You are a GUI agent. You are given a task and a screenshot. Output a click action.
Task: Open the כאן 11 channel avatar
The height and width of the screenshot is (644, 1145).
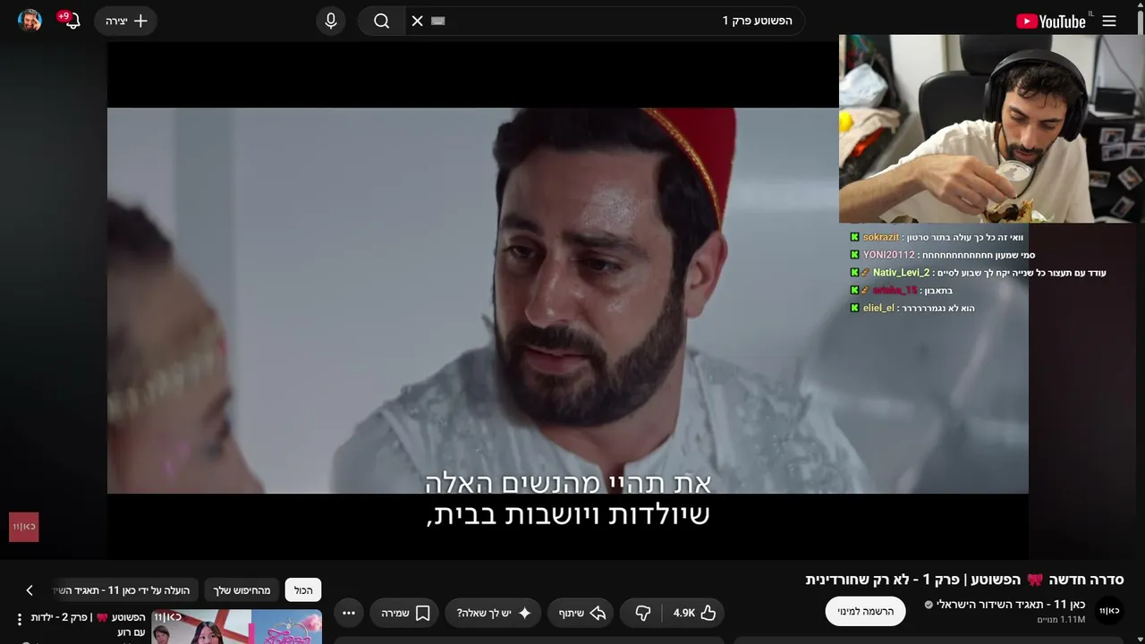point(1109,610)
